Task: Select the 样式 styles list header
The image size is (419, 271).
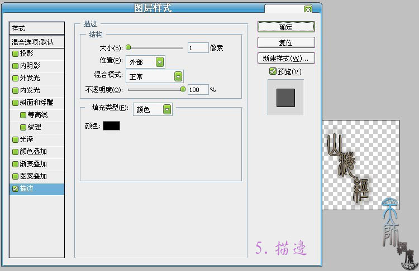Action: [x=37, y=28]
